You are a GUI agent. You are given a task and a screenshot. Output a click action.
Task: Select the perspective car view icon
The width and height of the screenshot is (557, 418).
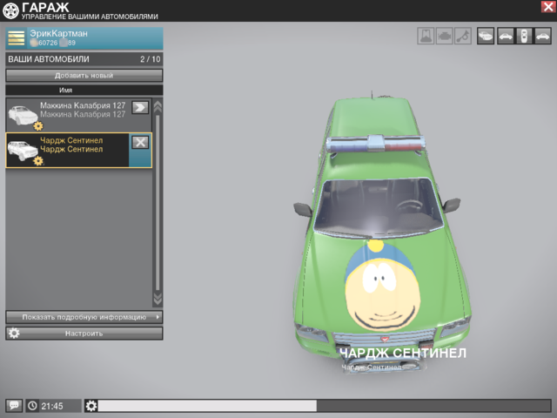[x=484, y=36]
